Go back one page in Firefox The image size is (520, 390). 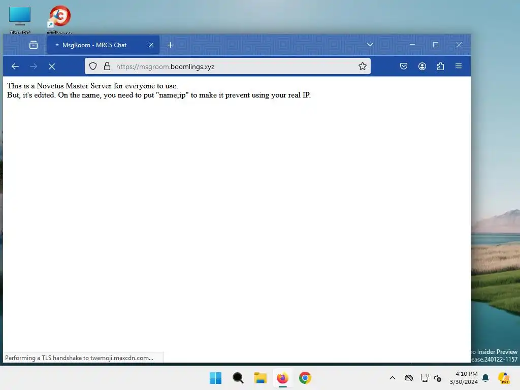[15, 67]
